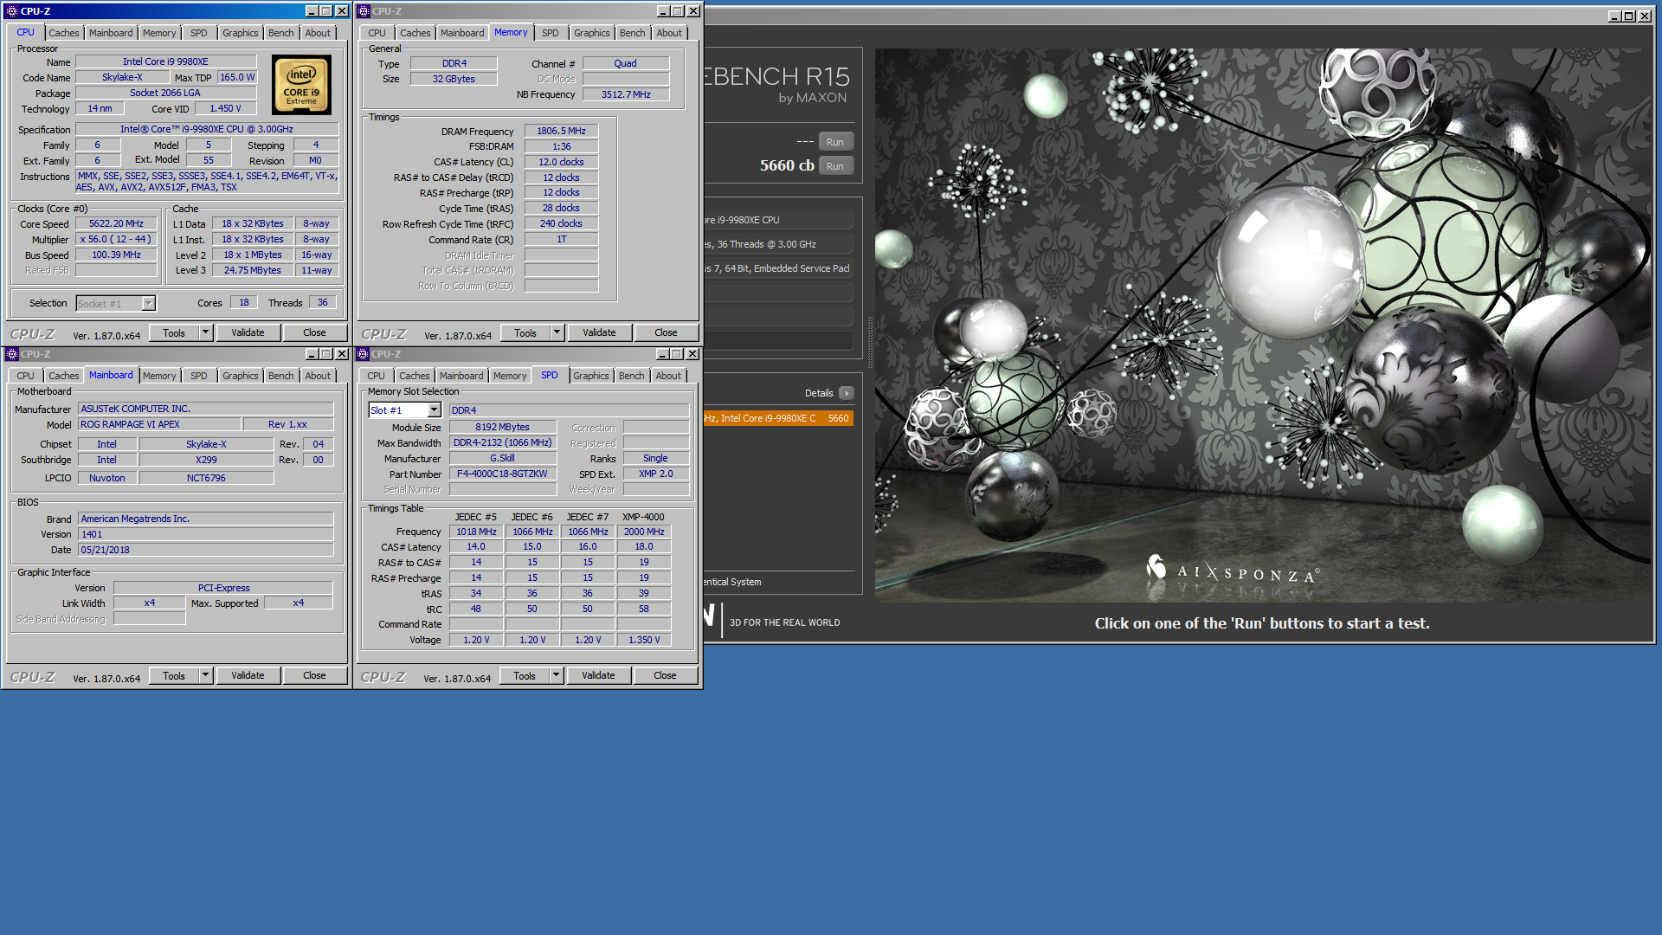Click the Module Size 8192 MBytes field

point(502,427)
